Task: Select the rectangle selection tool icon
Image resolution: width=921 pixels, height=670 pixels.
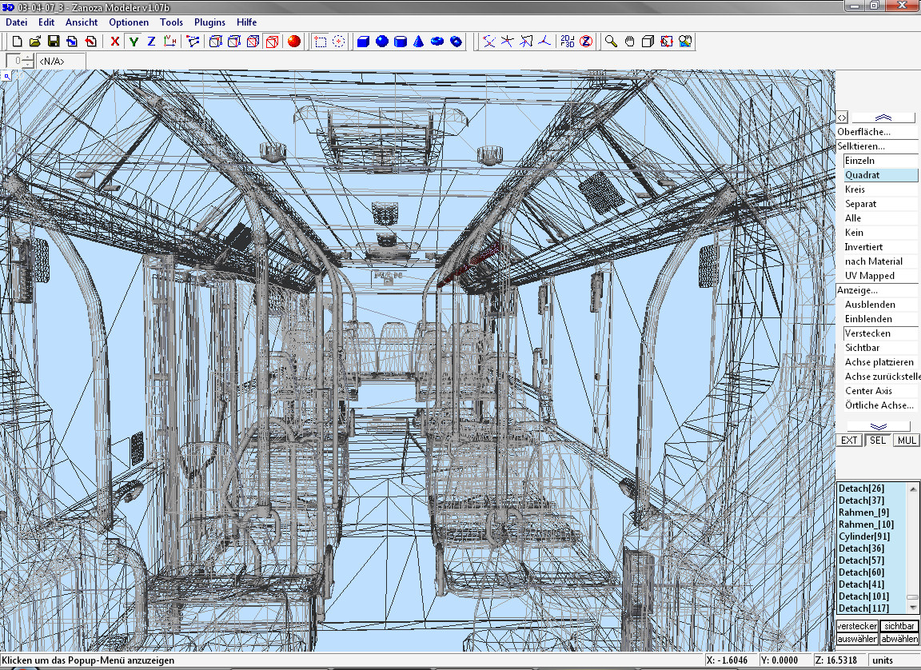Action: tap(320, 41)
